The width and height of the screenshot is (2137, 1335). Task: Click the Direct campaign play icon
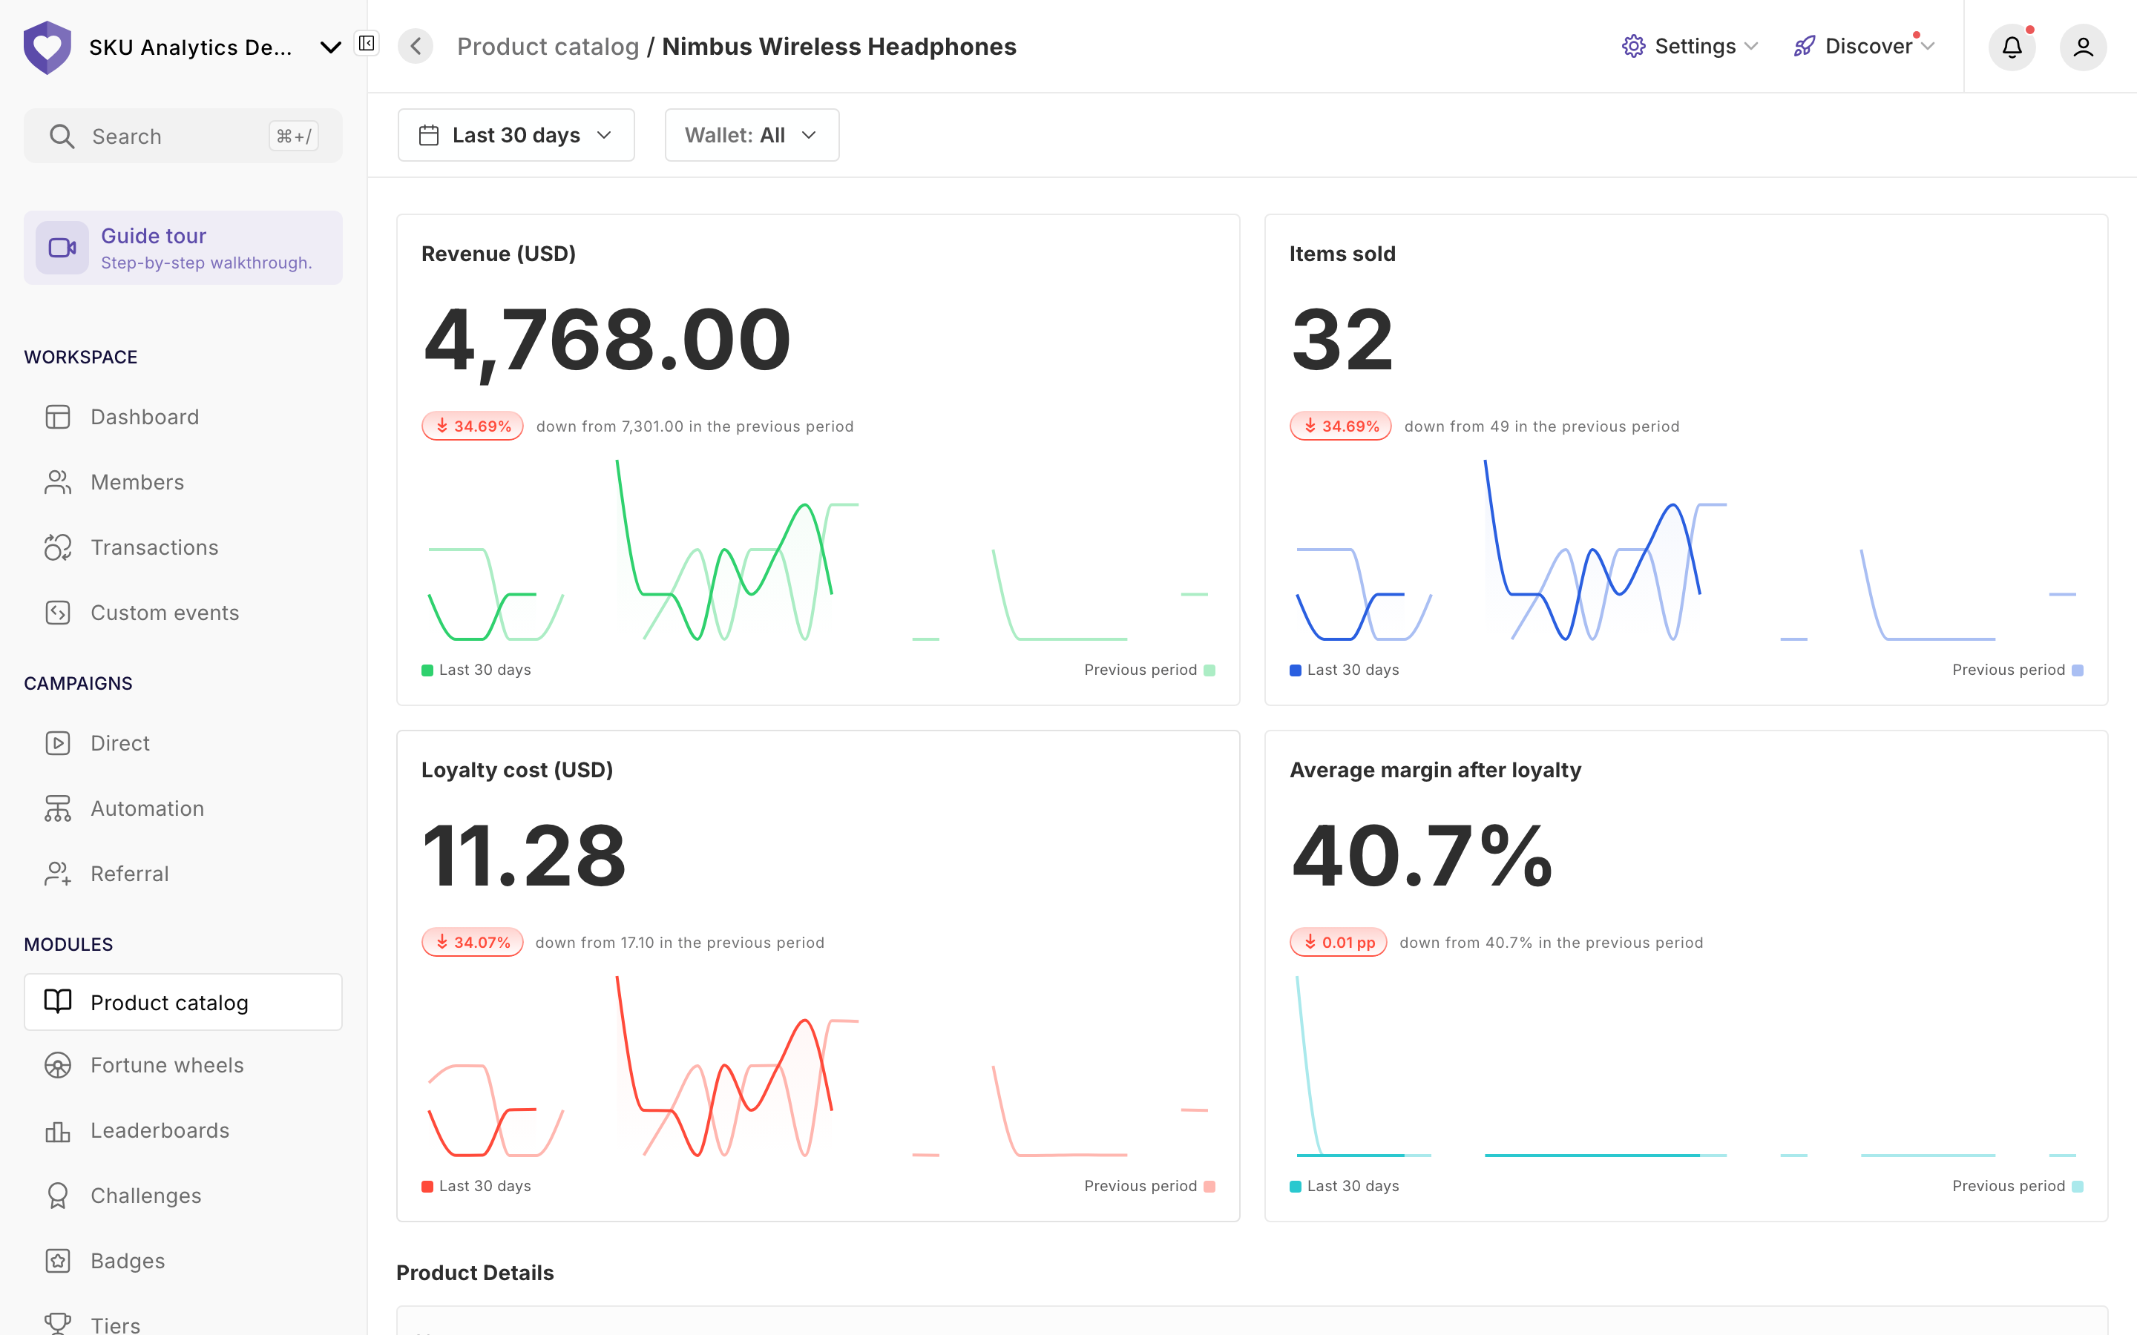tap(57, 743)
